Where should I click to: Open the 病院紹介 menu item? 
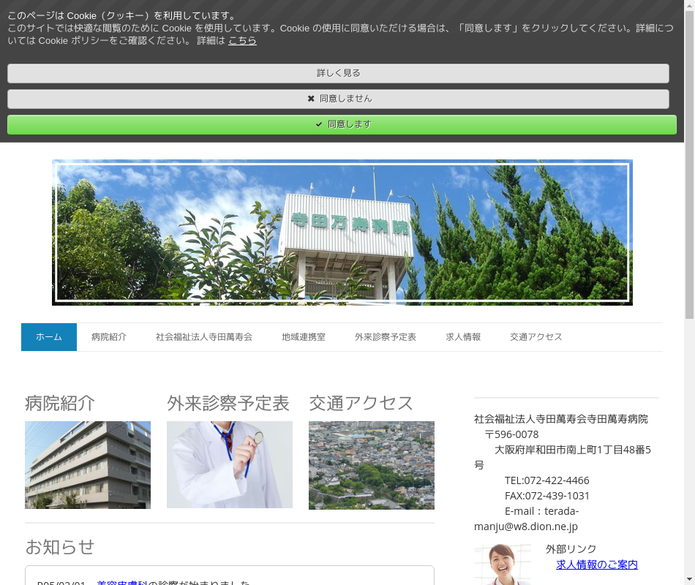click(109, 337)
